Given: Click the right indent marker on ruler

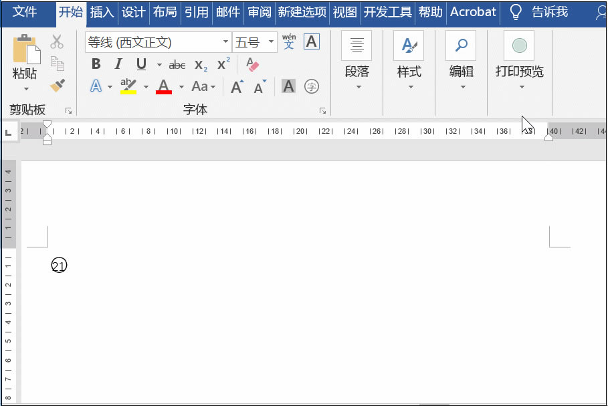Looking at the screenshot, I should 548,137.
